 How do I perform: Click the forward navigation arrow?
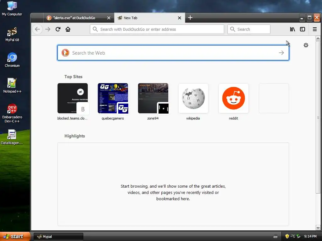click(x=48, y=29)
